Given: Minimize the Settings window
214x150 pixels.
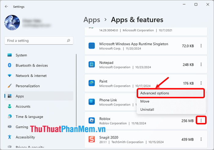Looking at the screenshot, I should coord(184,5).
